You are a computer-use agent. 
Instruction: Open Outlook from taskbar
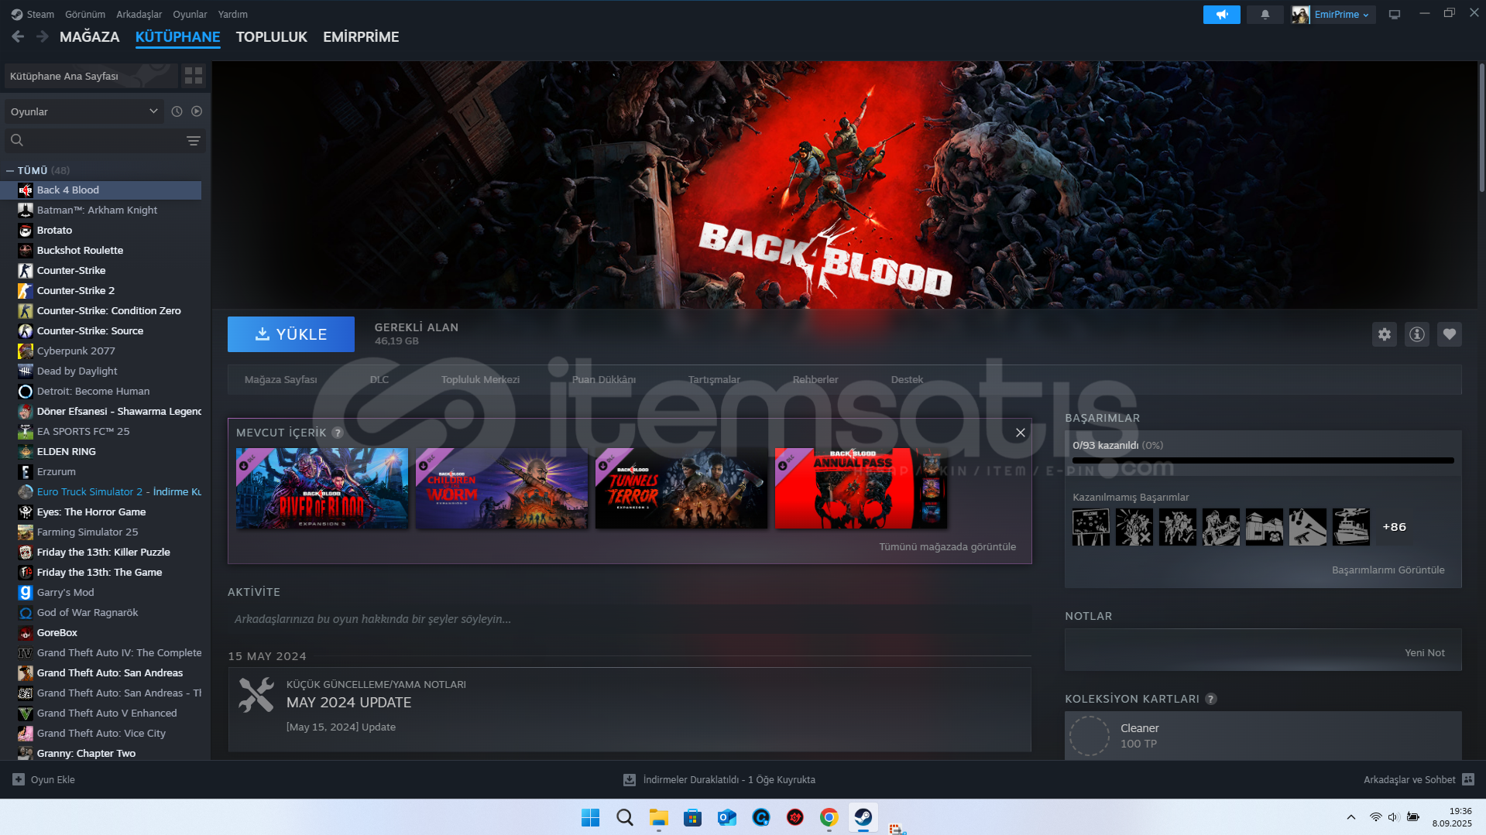click(x=726, y=817)
